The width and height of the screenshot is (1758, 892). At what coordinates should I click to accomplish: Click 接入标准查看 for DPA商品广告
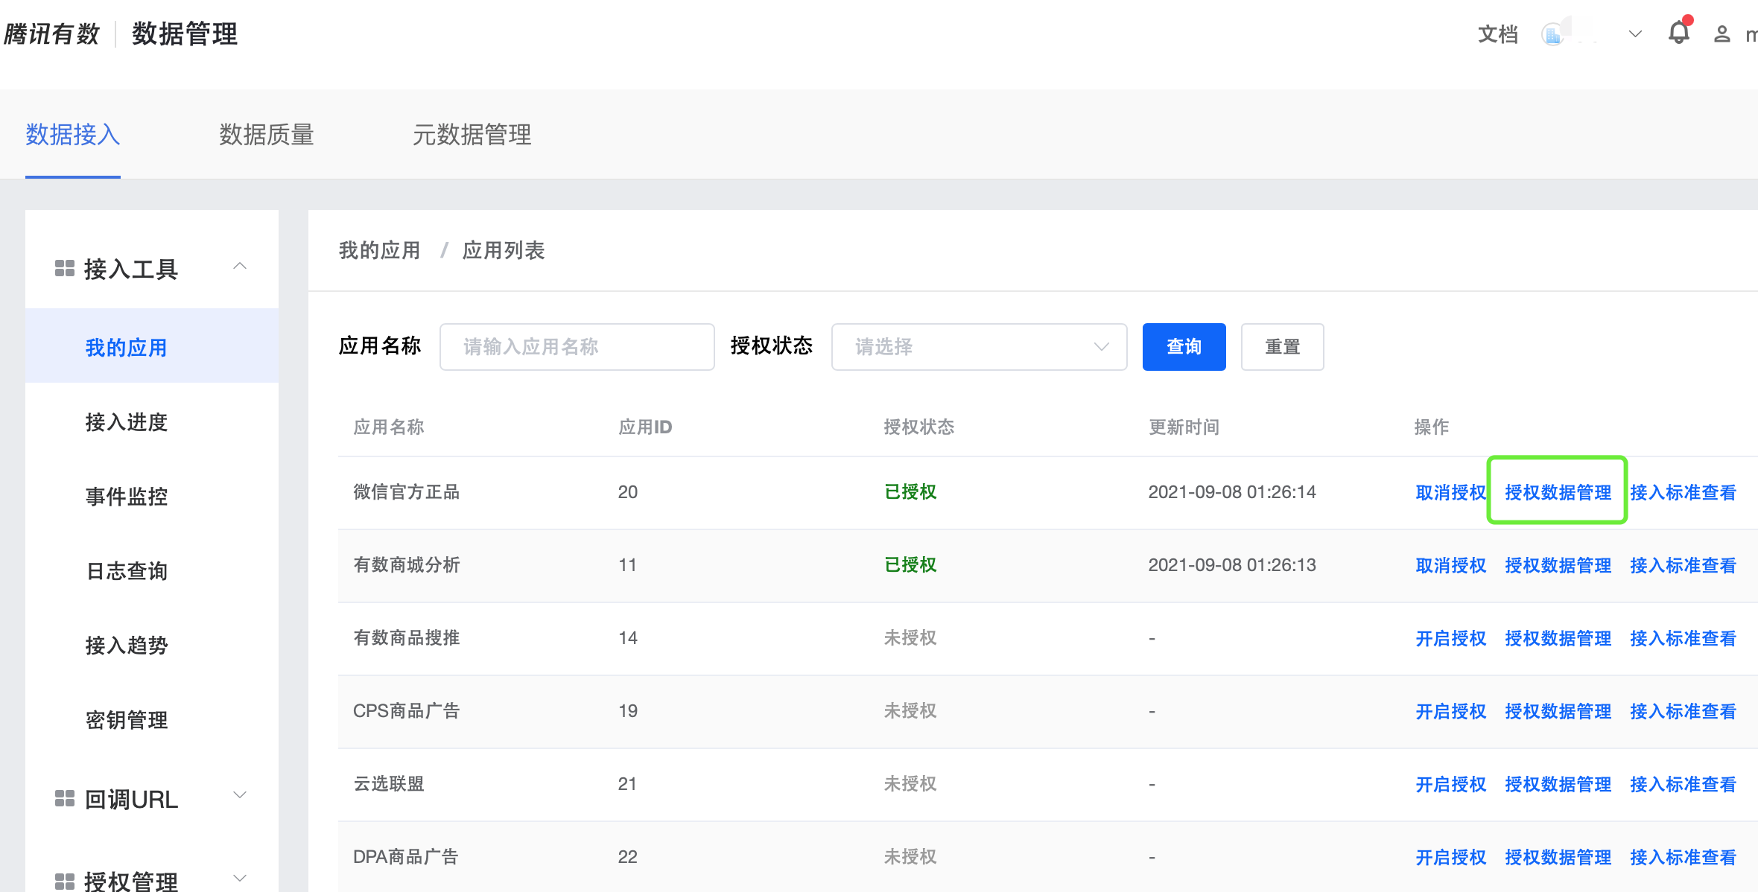[1683, 857]
